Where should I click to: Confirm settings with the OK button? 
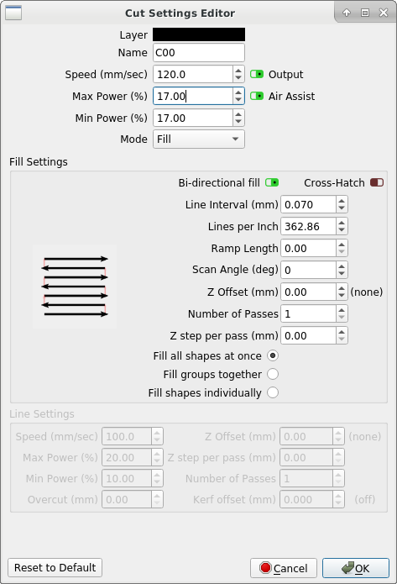coord(356,568)
